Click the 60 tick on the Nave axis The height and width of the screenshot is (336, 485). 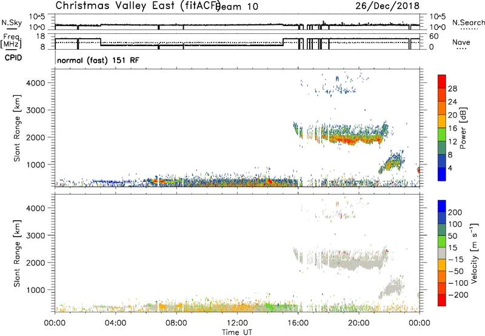[434, 36]
